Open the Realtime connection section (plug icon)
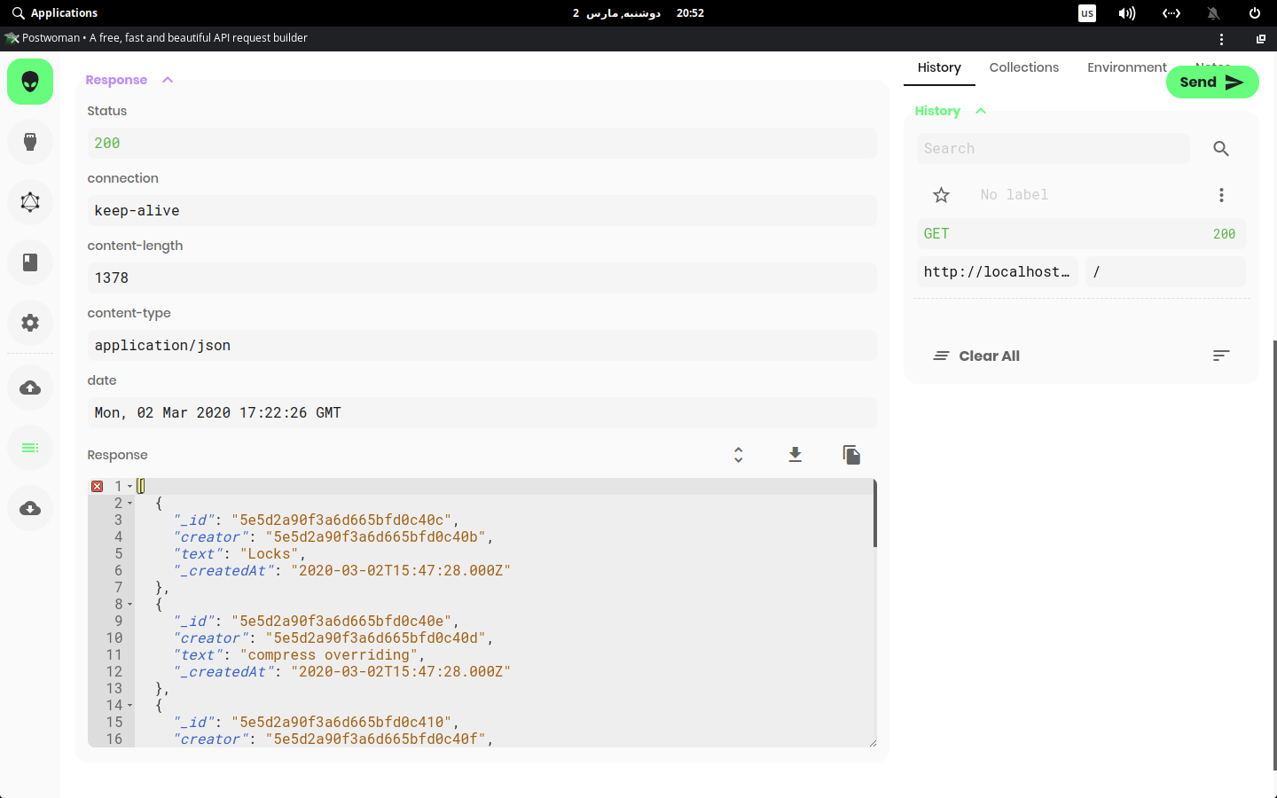This screenshot has height=798, width=1277. pyautogui.click(x=29, y=142)
